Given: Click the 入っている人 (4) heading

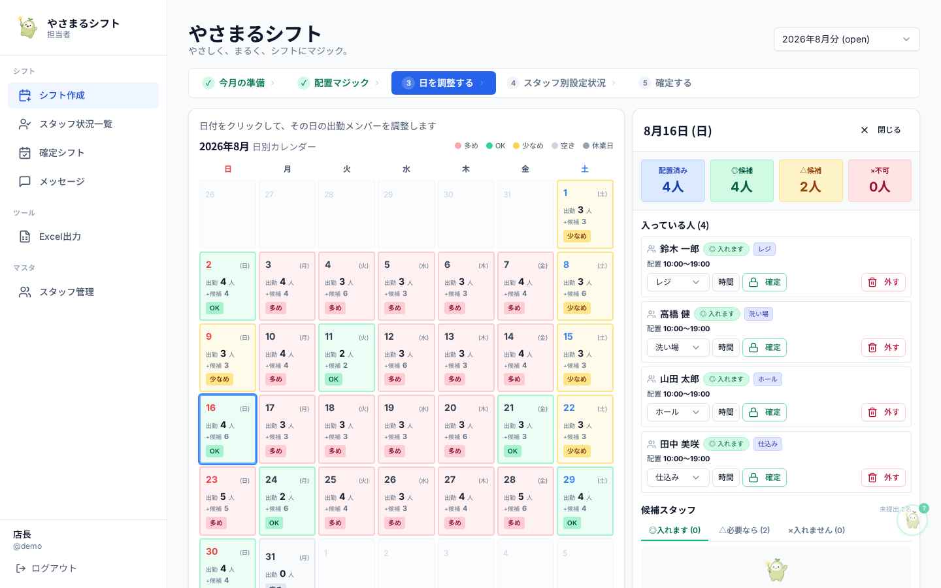Looking at the screenshot, I should tap(675, 225).
